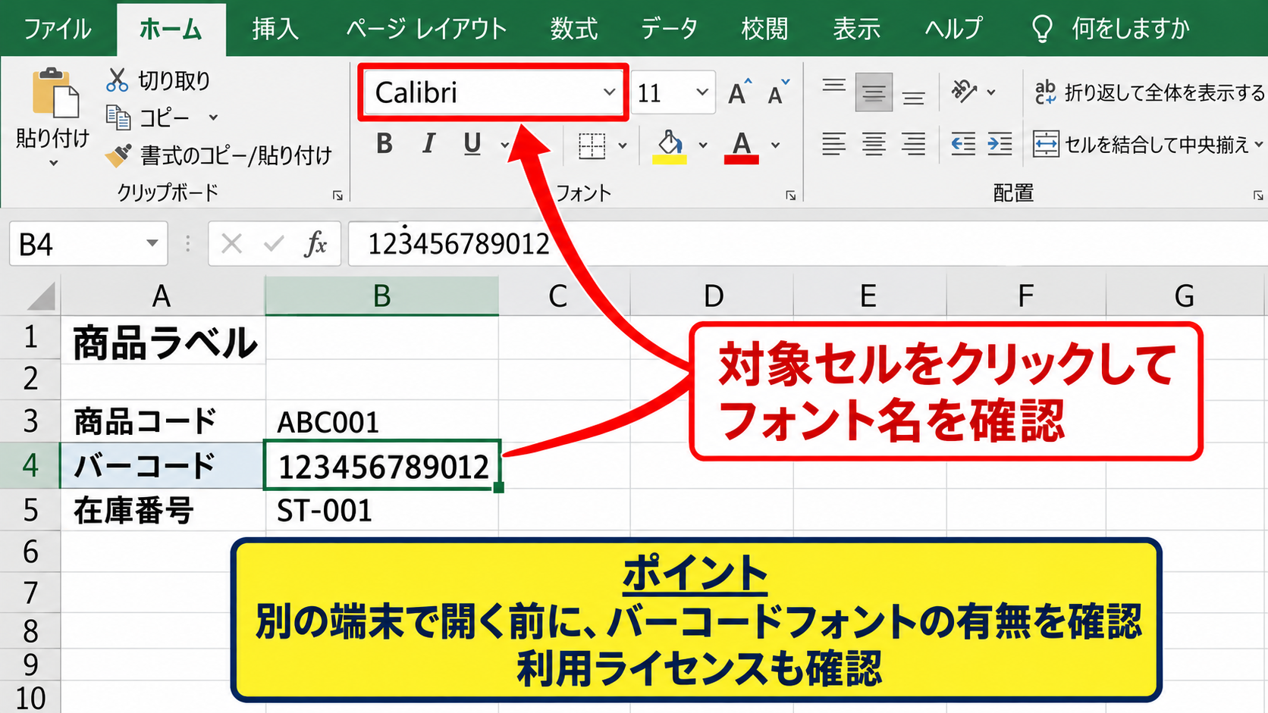Select cell containing ABC001
Image resolution: width=1268 pixels, height=713 pixels.
coord(381,421)
